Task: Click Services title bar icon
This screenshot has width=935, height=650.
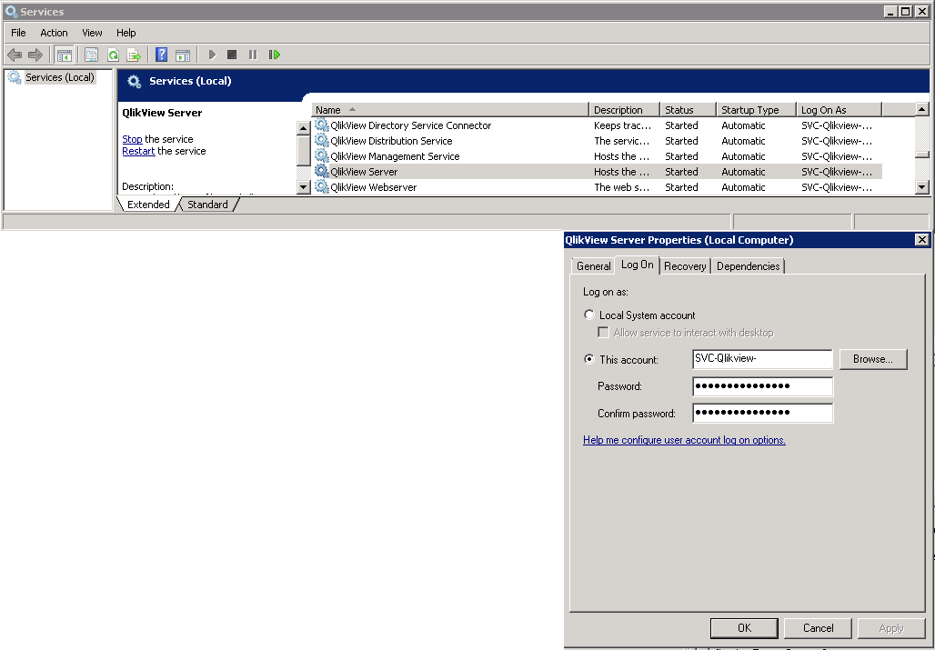Action: point(11,11)
